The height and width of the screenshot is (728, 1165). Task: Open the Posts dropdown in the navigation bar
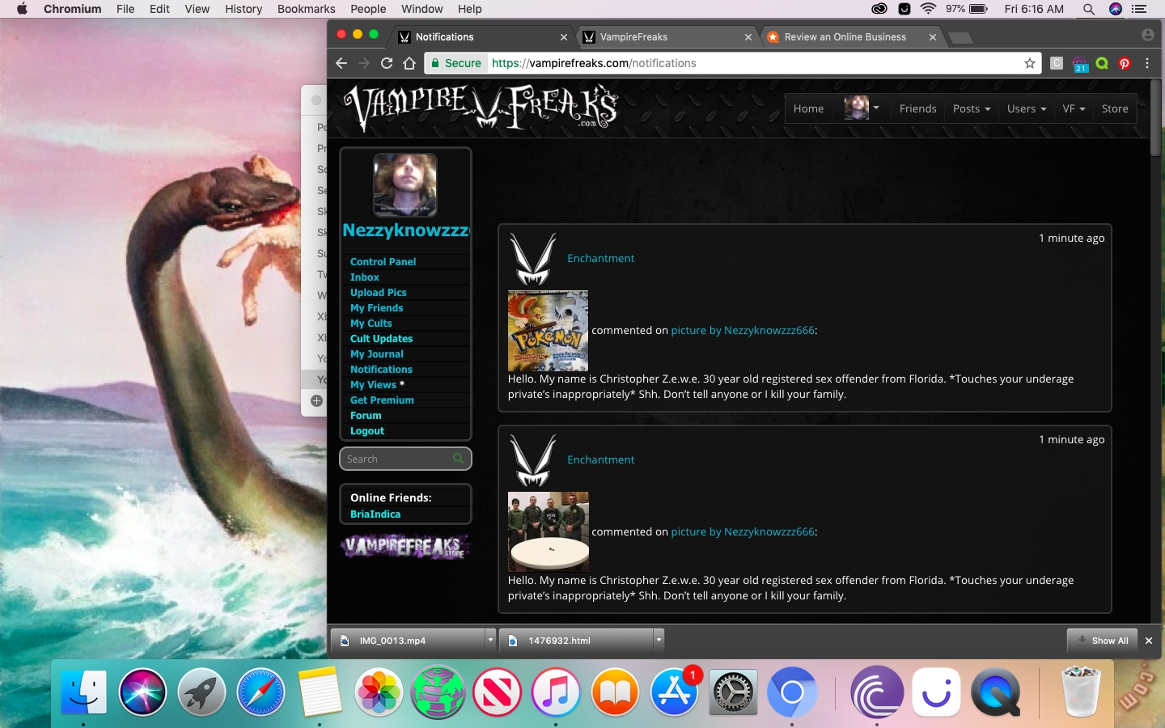coord(971,108)
